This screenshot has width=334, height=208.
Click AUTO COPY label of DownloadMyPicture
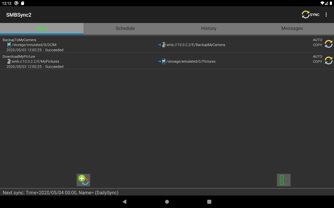[318, 59]
